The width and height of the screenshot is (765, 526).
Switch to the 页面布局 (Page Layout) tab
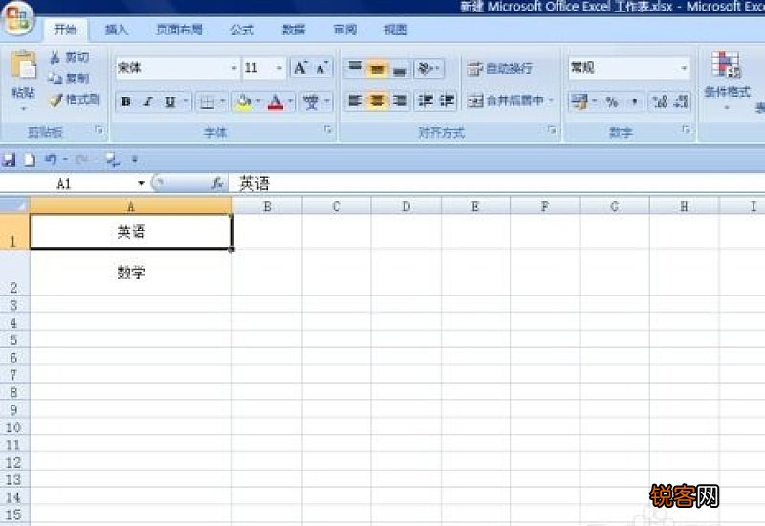[179, 31]
